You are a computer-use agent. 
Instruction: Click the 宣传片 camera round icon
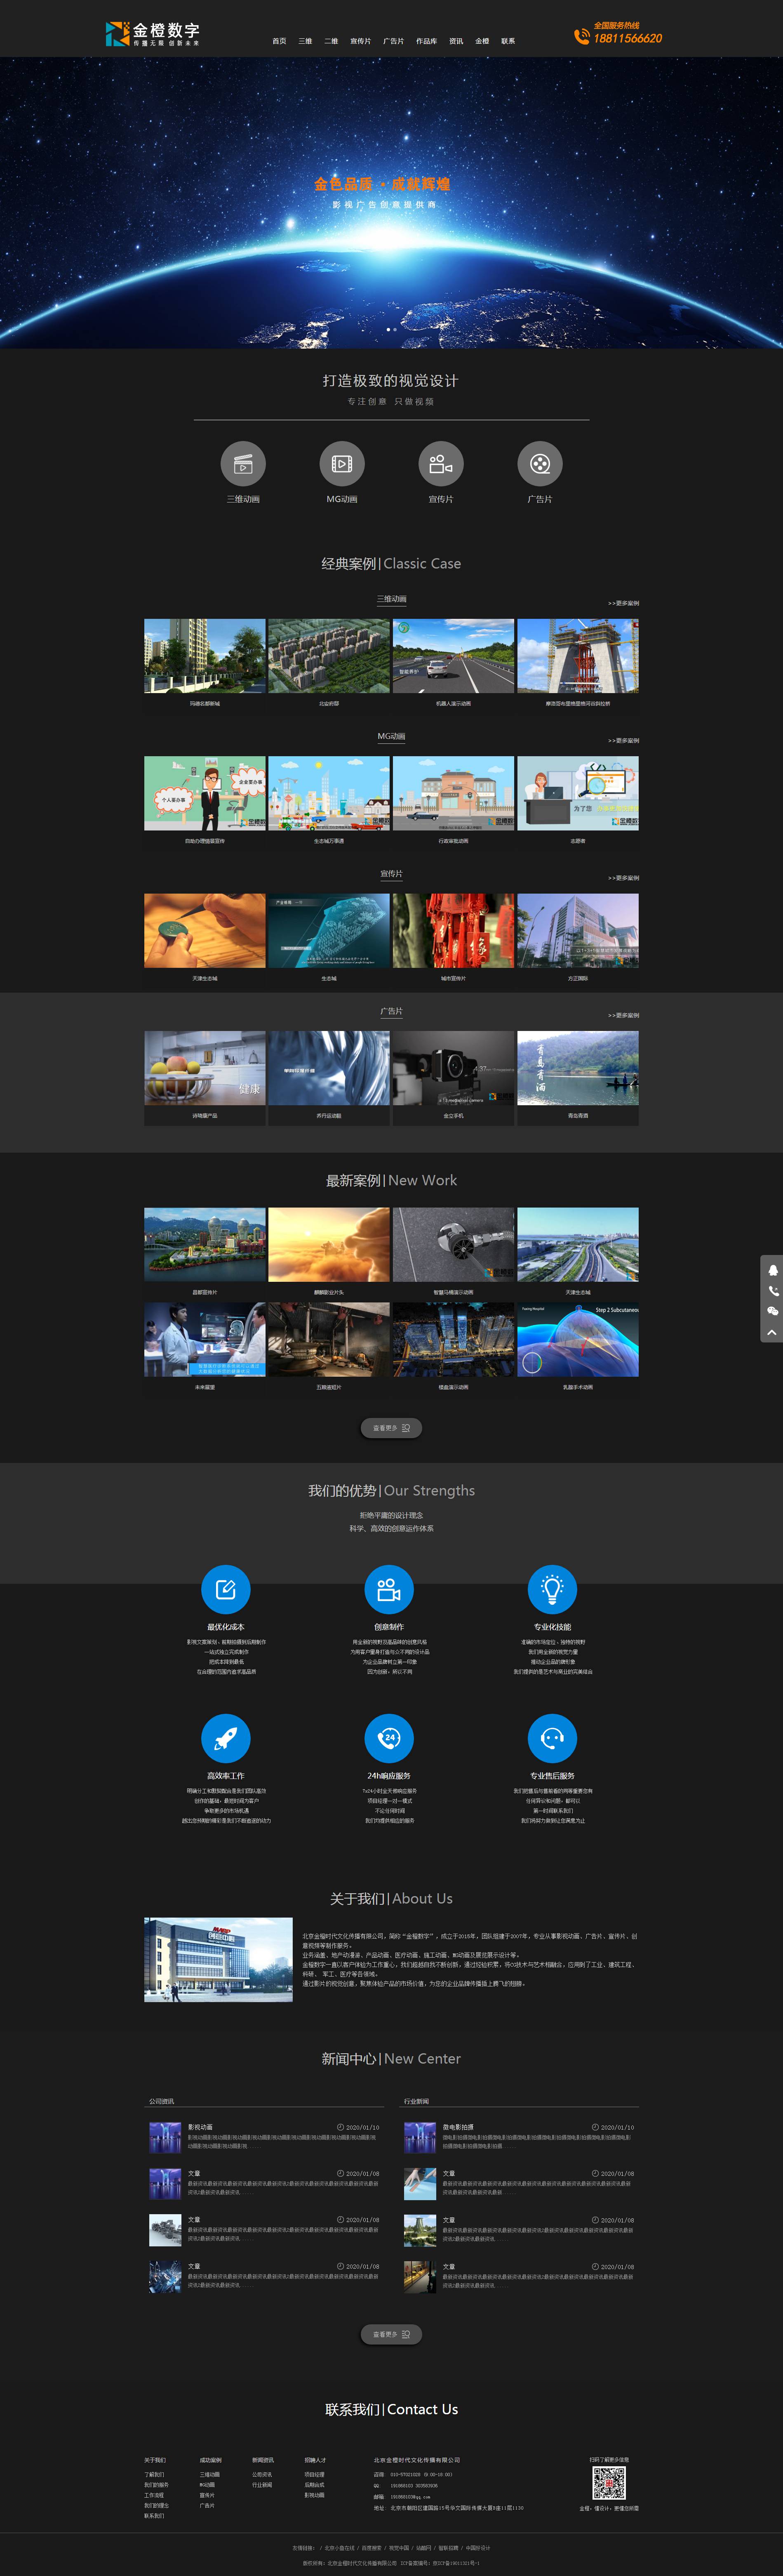pyautogui.click(x=441, y=464)
